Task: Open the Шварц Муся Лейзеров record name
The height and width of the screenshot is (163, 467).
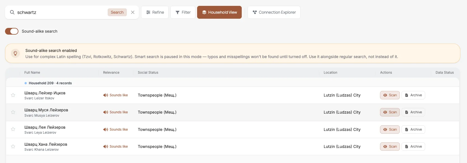Action: point(46,110)
